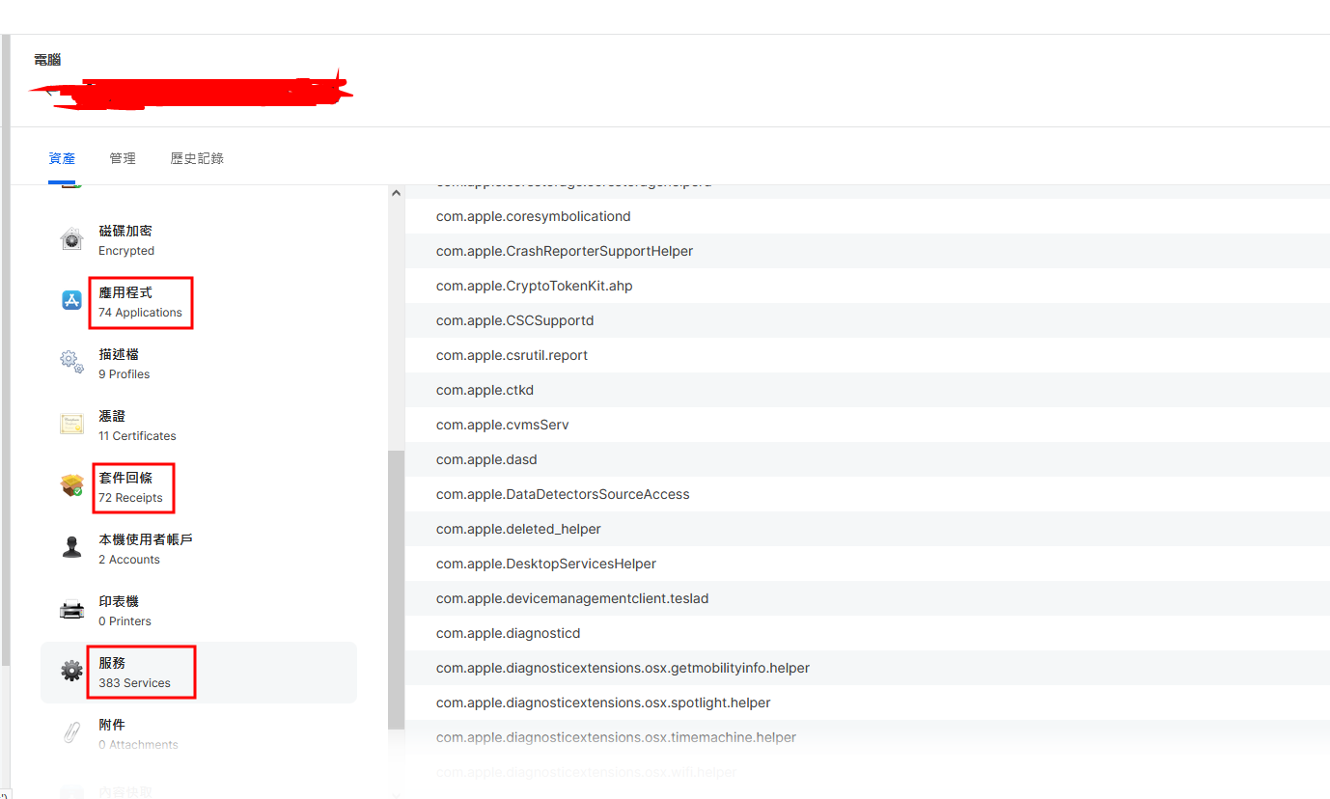Click the printer icon for 印表機

(x=71, y=610)
